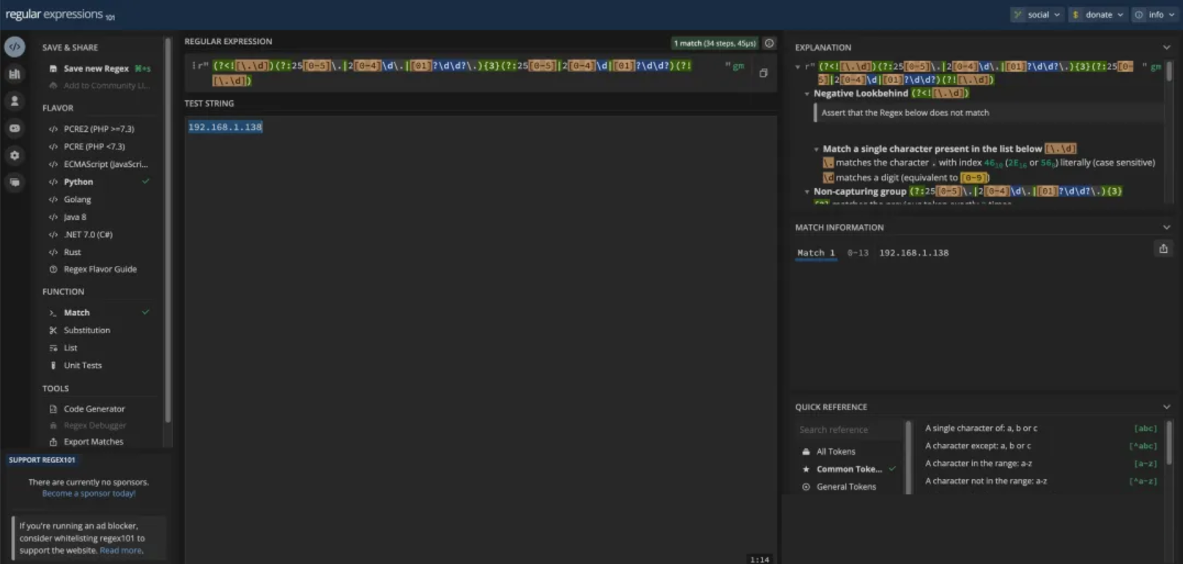Copy regex to clipboard icon
Image resolution: width=1183 pixels, height=564 pixels.
click(x=763, y=73)
